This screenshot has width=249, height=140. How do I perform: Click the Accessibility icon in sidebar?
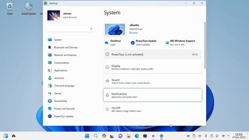(x=50, y=101)
